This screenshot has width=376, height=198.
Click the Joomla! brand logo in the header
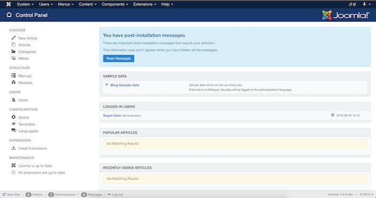pyautogui.click(x=345, y=15)
